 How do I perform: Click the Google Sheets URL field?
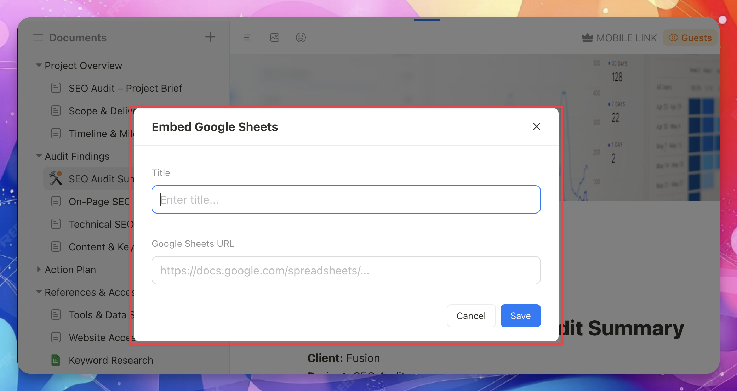point(346,270)
